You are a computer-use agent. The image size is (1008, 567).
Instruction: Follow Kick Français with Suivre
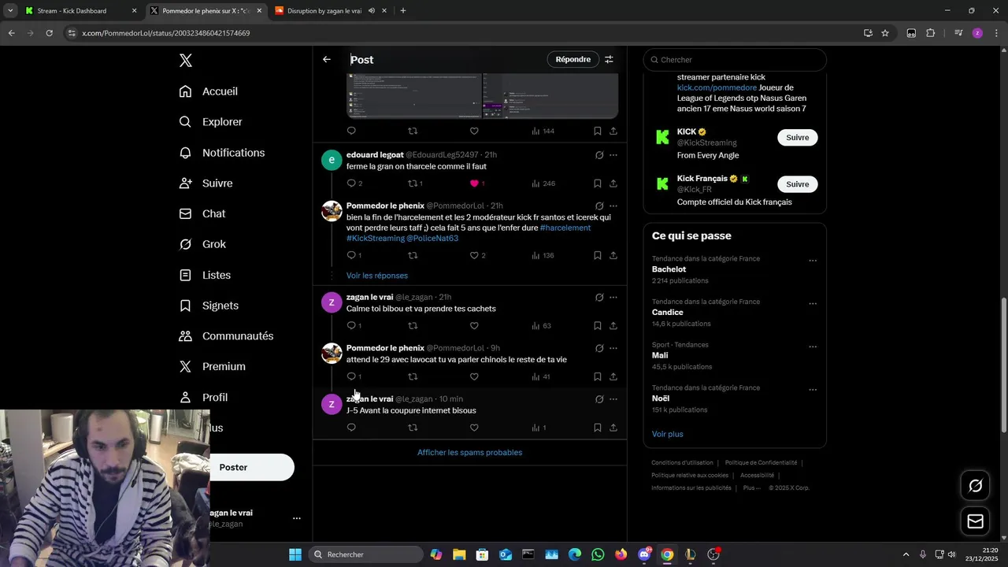point(797,184)
